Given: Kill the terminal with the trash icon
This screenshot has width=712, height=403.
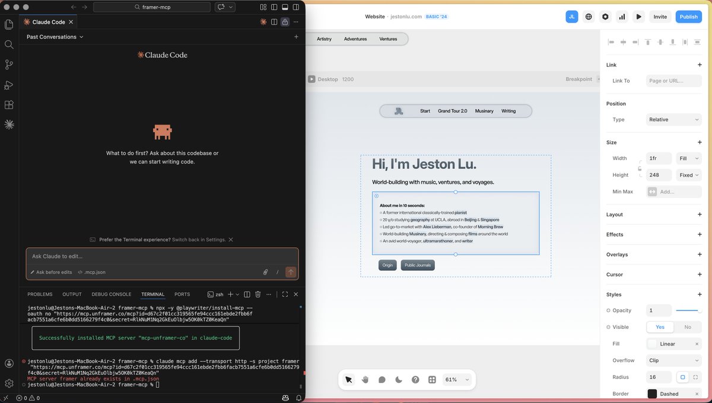Looking at the screenshot, I should pyautogui.click(x=258, y=294).
